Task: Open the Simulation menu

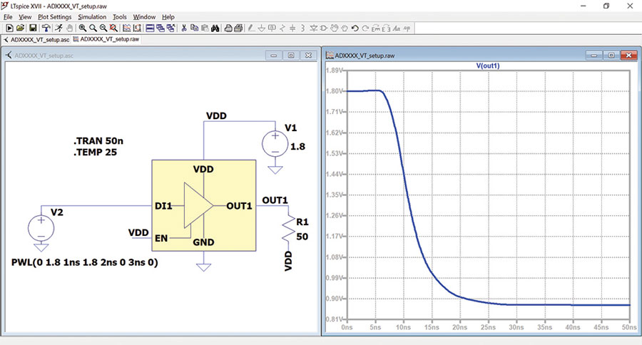Action: (92, 17)
